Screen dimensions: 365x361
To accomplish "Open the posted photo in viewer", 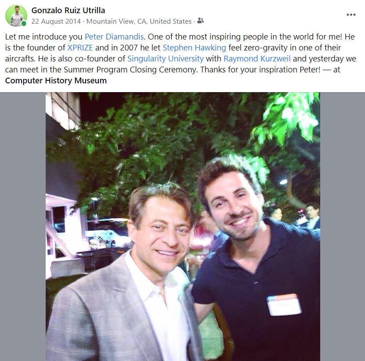I will coord(183,227).
